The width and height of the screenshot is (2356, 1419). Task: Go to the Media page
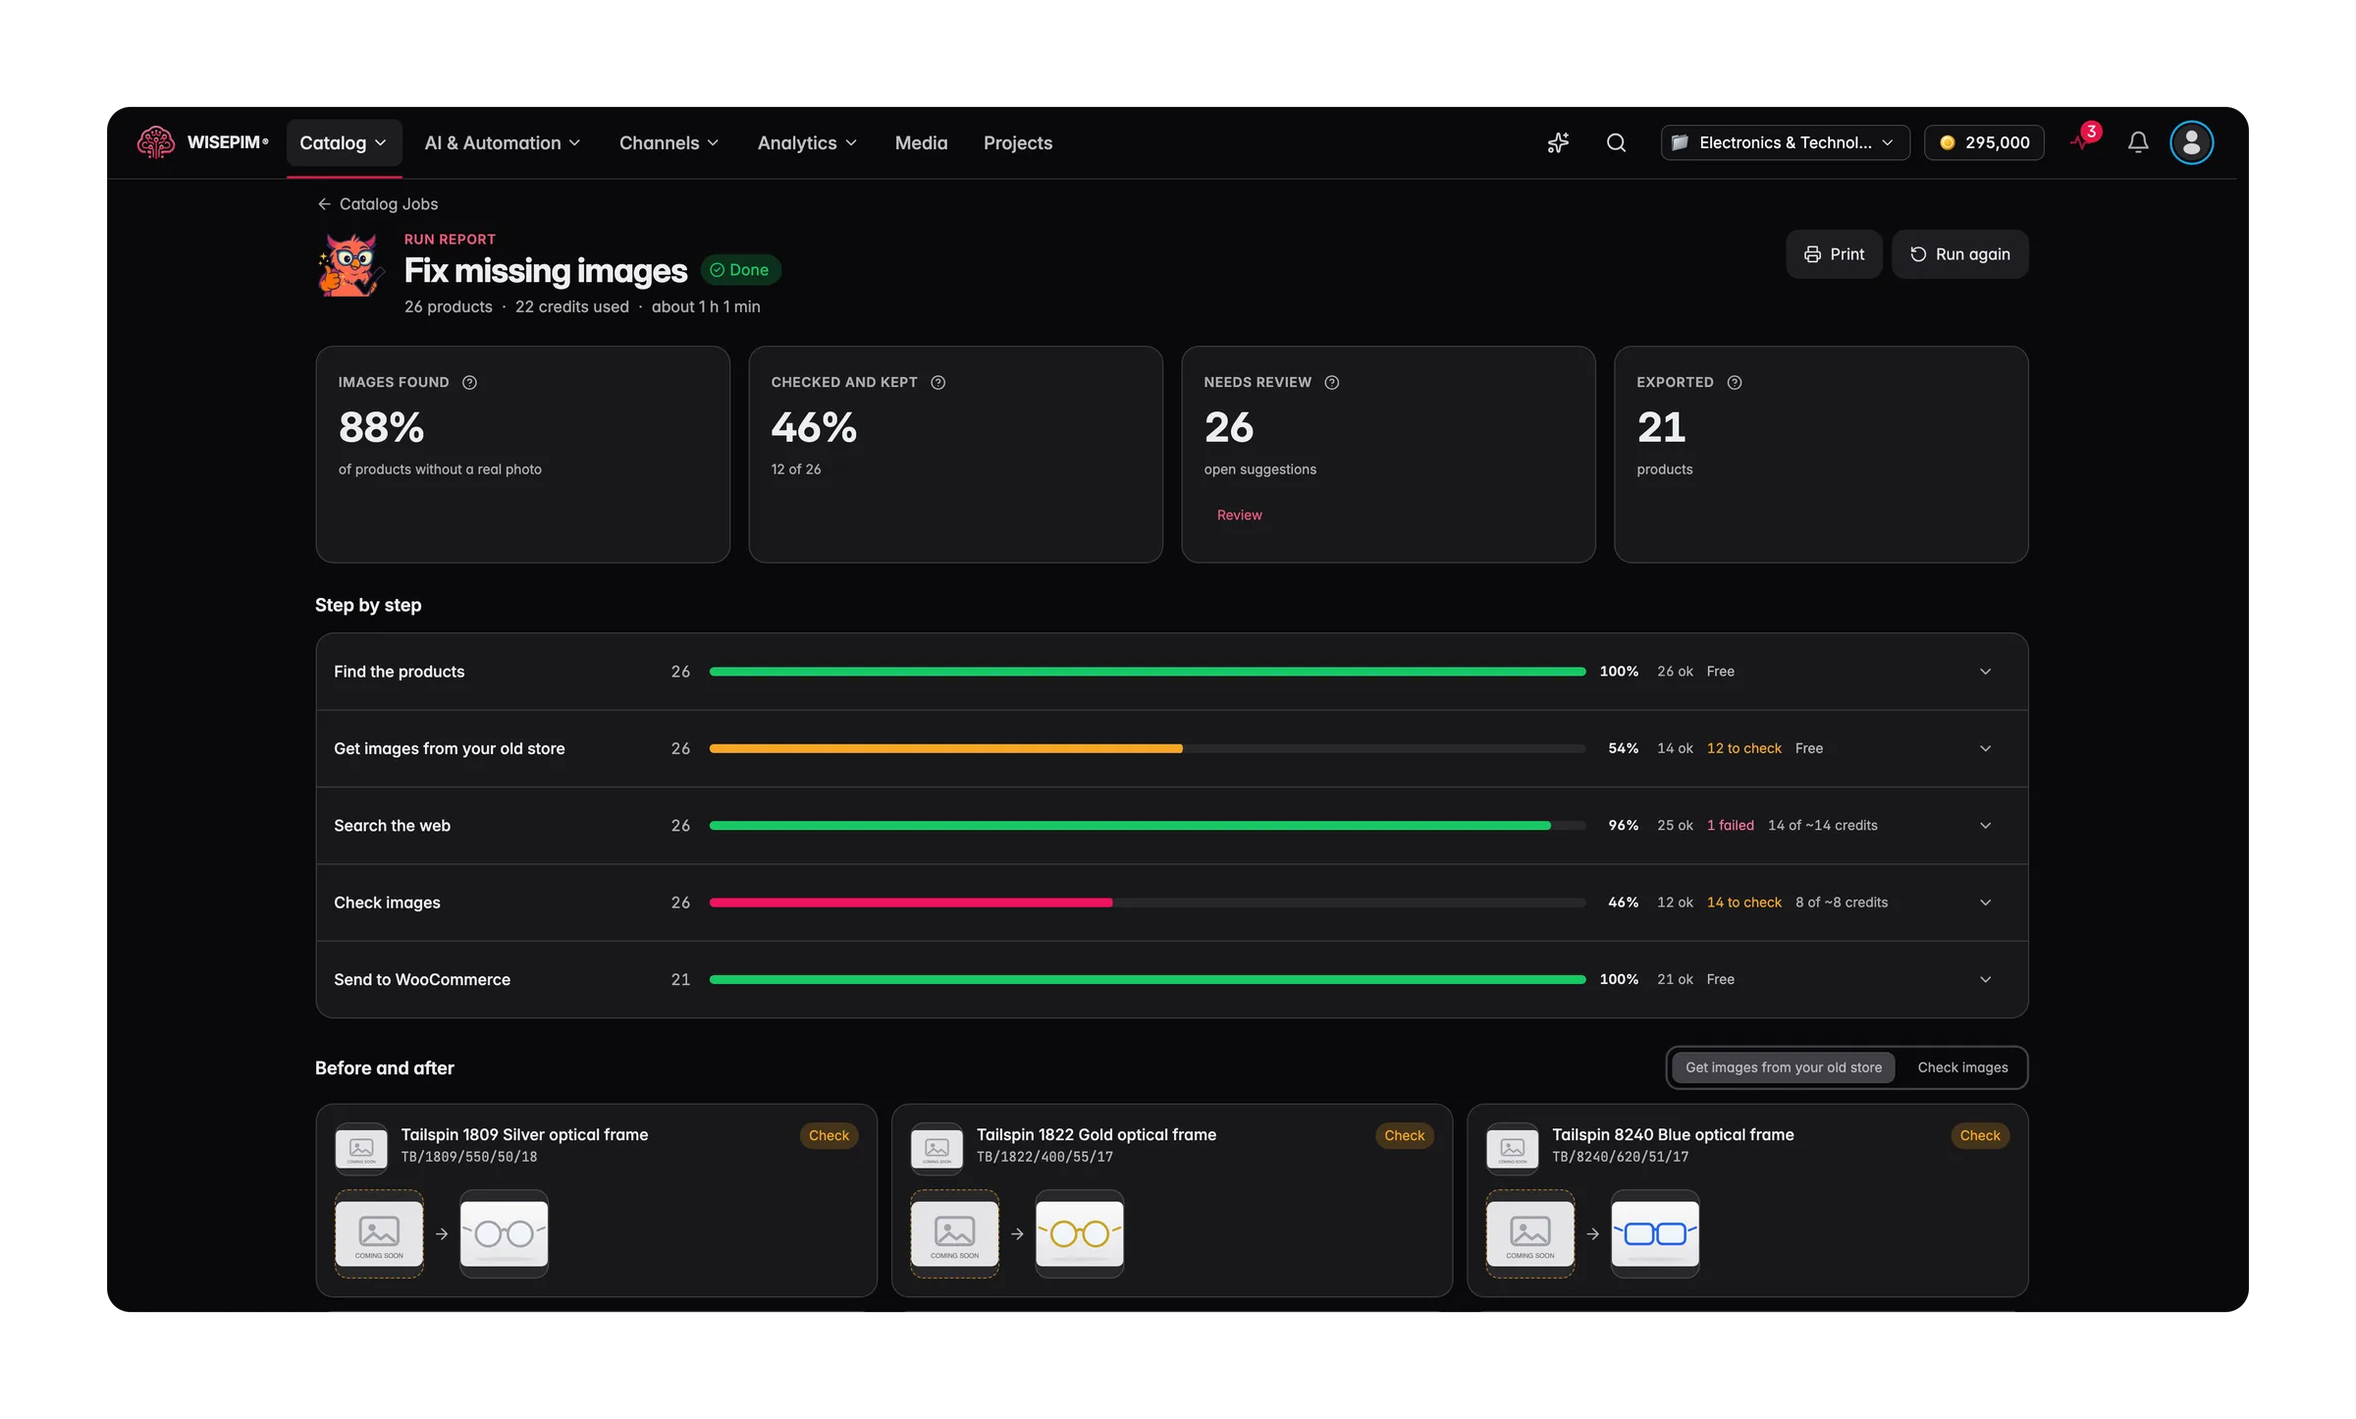click(921, 143)
